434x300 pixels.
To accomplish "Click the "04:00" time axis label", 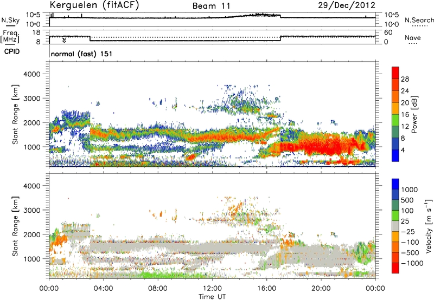I will (x=103, y=289).
